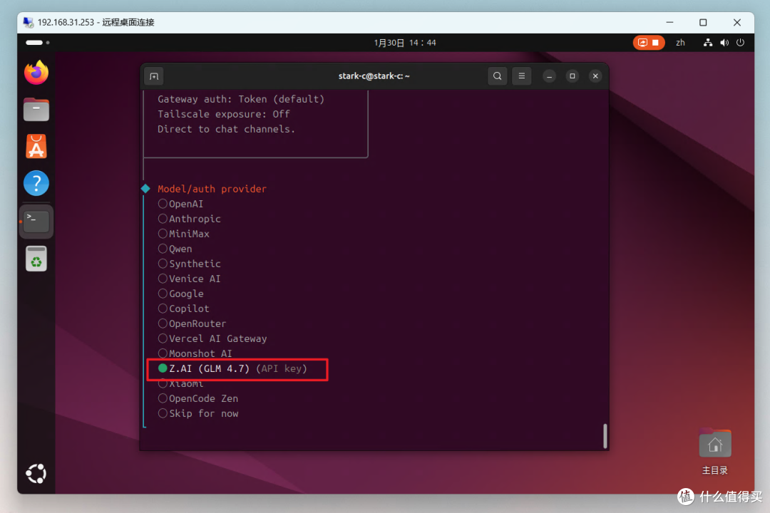
Task: Show applications via Ubuntu logo button
Action: 36,474
